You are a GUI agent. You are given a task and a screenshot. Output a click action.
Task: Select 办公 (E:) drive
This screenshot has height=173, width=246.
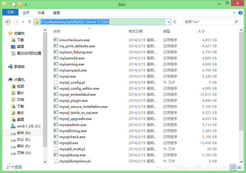pyautogui.click(x=24, y=140)
